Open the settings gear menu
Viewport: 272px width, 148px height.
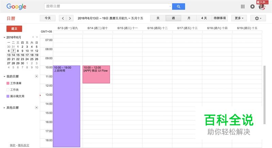[258, 18]
